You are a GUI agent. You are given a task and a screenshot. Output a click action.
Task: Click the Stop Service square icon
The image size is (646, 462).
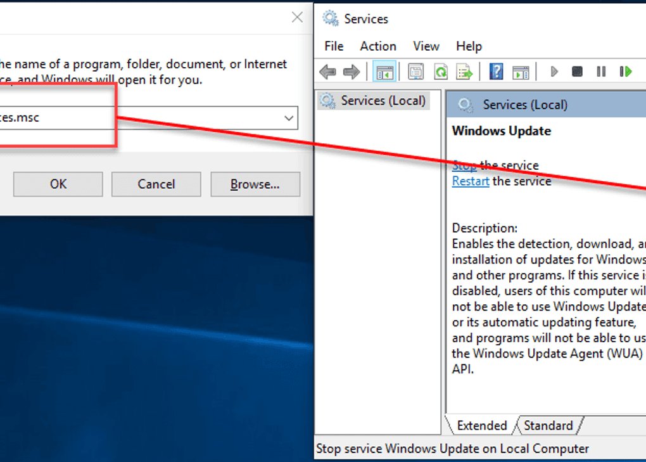577,72
